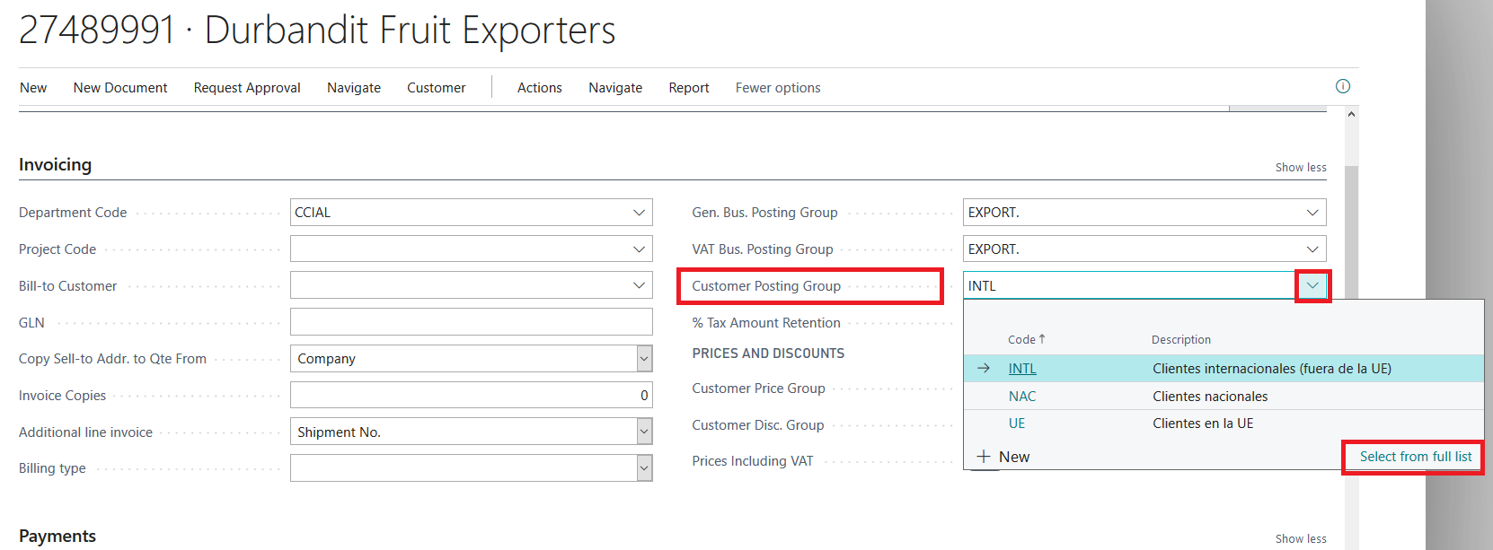The width and height of the screenshot is (1493, 550).
Task: Click the 'Clientes en la UE' description
Action: pyautogui.click(x=1203, y=423)
